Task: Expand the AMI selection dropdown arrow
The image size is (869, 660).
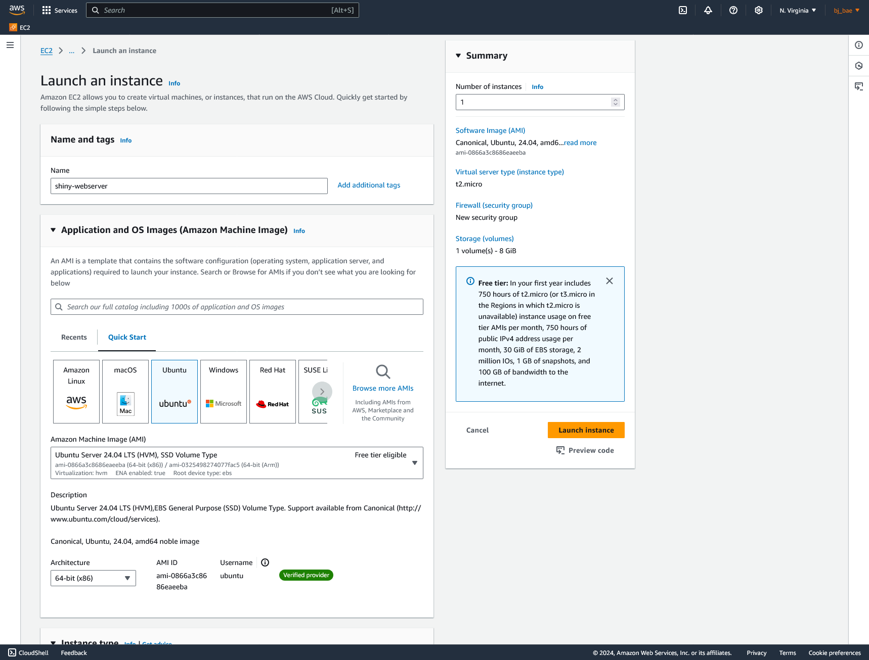Action: coord(415,462)
